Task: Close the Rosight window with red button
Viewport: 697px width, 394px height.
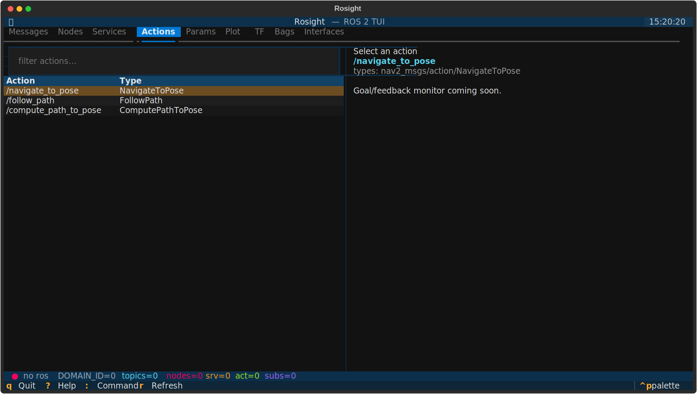Action: pos(10,9)
